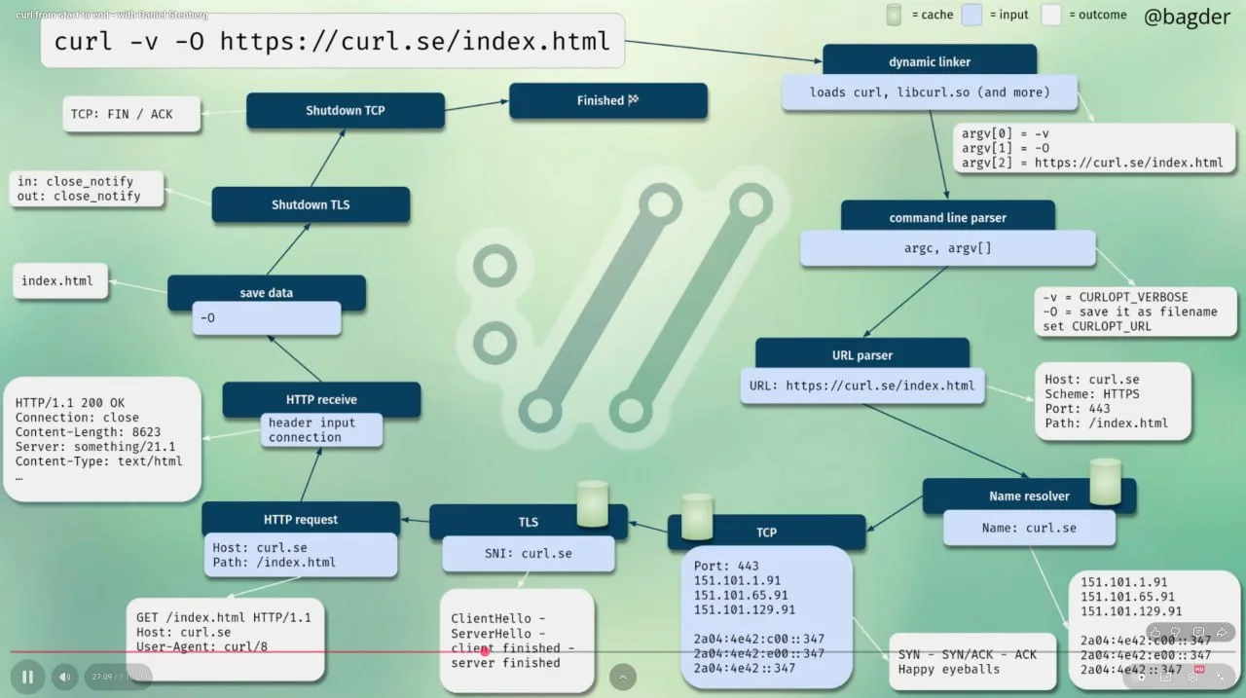Pause the video playback
The width and height of the screenshot is (1246, 698).
tap(28, 677)
